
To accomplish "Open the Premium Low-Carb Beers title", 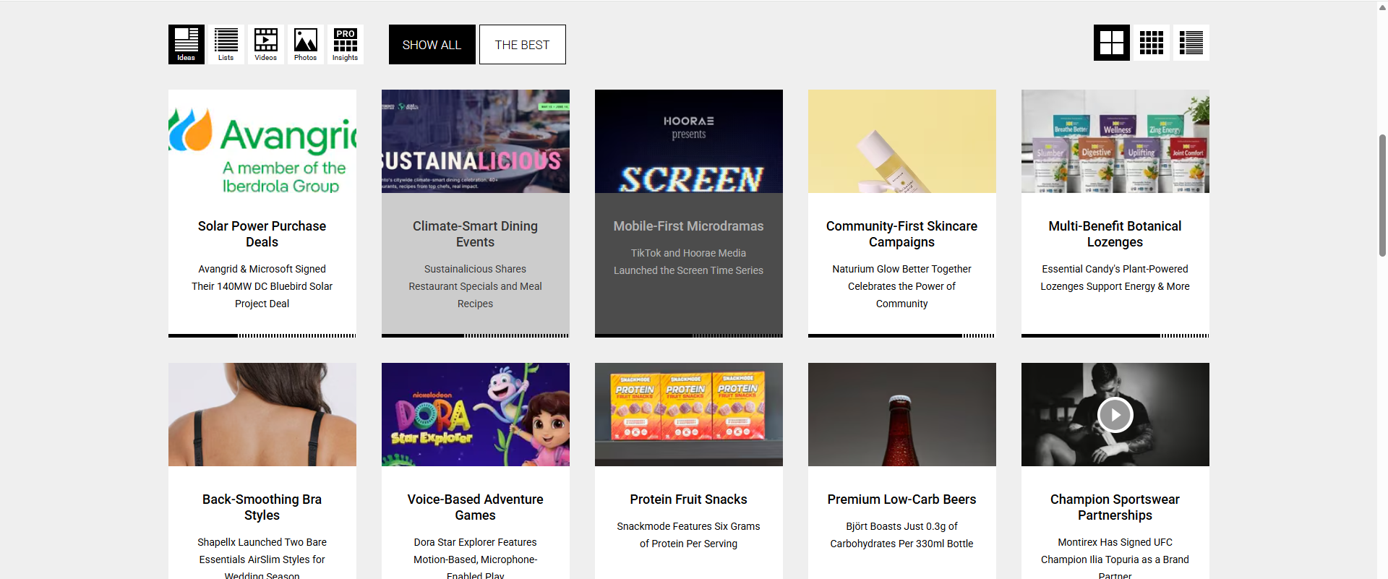I will (902, 499).
